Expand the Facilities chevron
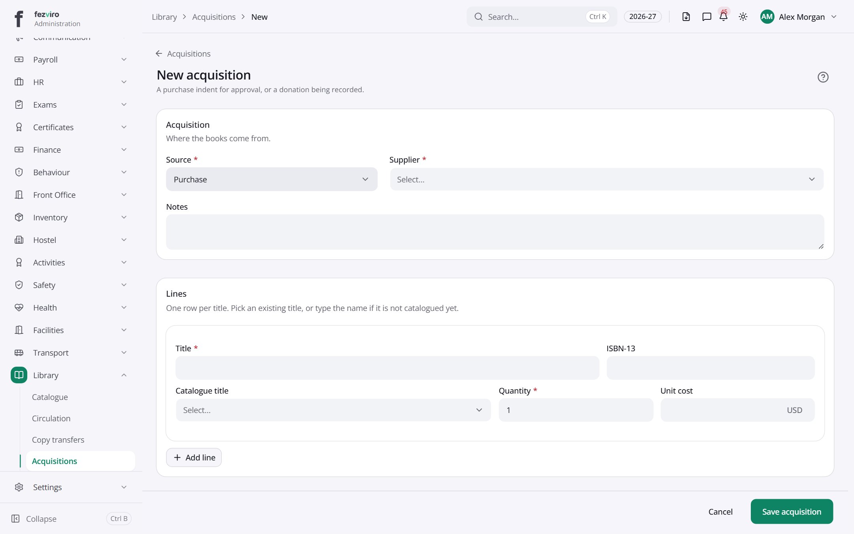Screen dimensions: 854x534 coord(124,330)
